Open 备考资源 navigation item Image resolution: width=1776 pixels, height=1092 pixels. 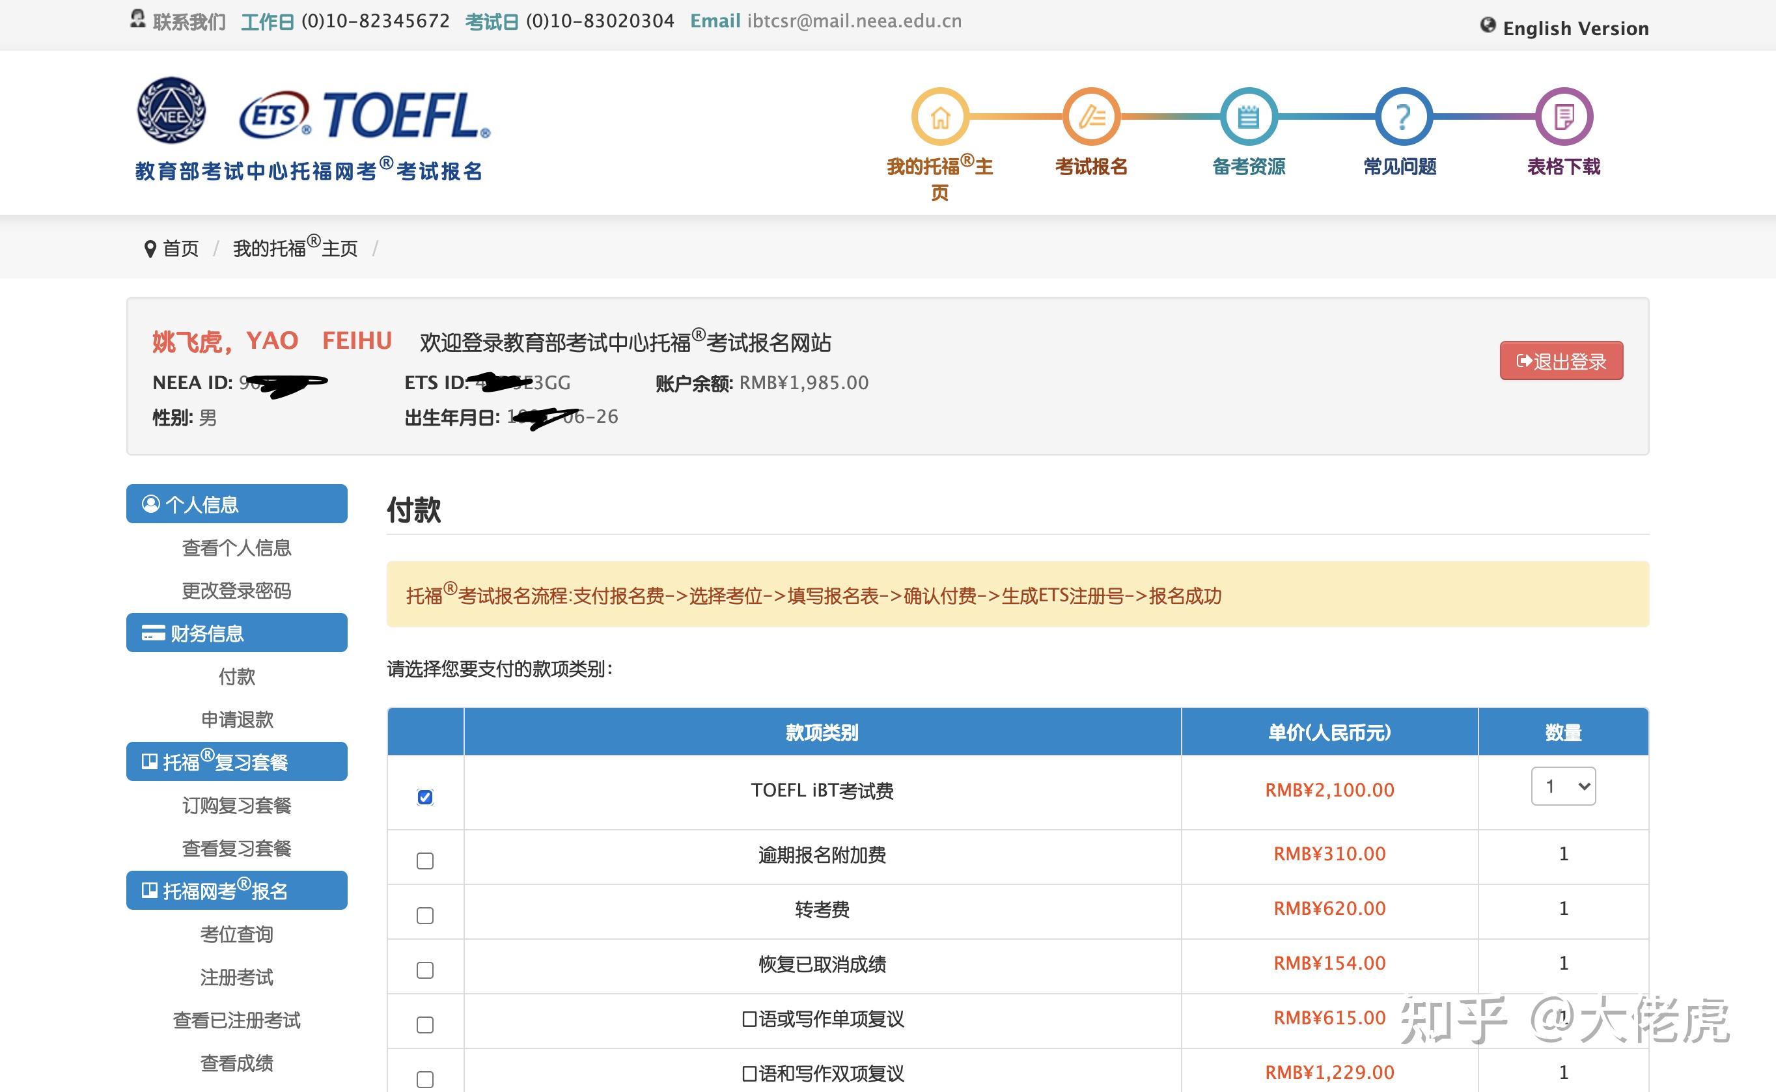[1249, 167]
